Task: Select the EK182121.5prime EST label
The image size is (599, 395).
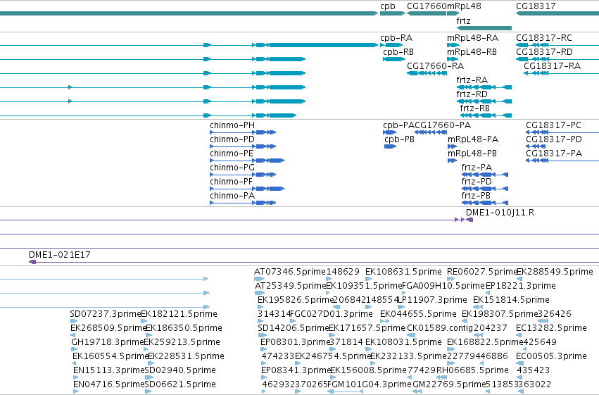Action: 179,314
